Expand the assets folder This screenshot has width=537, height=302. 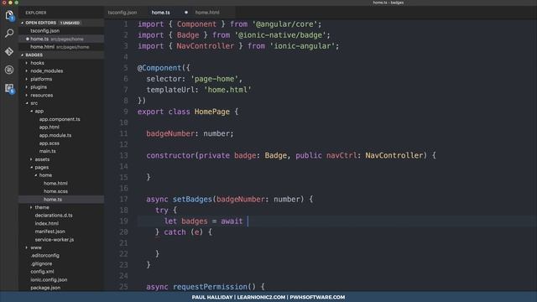42,159
